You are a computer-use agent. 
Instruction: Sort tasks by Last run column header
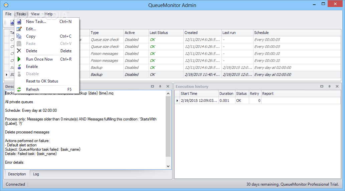coord(237,33)
